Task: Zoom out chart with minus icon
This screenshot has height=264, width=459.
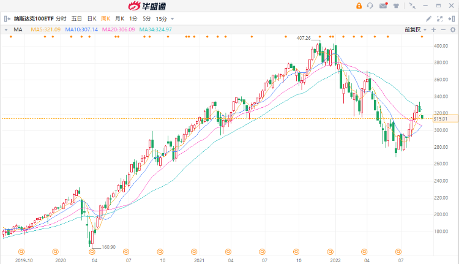Action: (x=442, y=29)
